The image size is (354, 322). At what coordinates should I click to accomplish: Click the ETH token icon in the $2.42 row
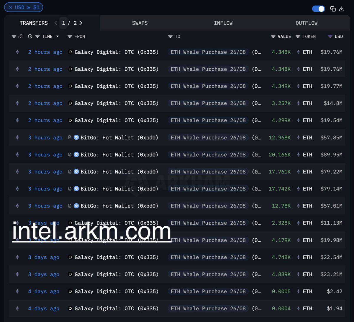click(x=298, y=291)
